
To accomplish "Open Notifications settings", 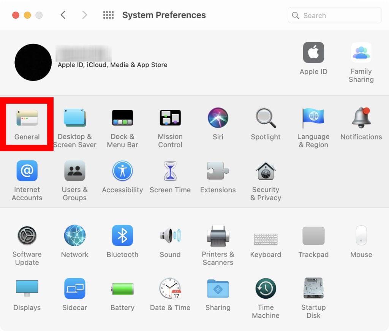I will 361,118.
